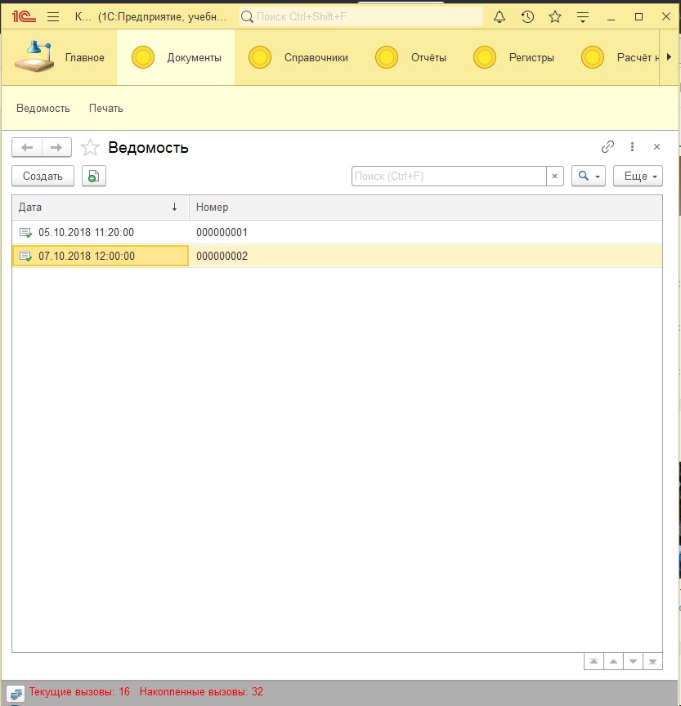Viewport: 681px width, 706px height.
Task: Jump to list beginning button
Action: click(x=594, y=661)
